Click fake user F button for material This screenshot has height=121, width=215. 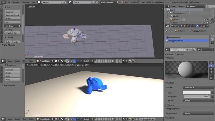(x=188, y=50)
